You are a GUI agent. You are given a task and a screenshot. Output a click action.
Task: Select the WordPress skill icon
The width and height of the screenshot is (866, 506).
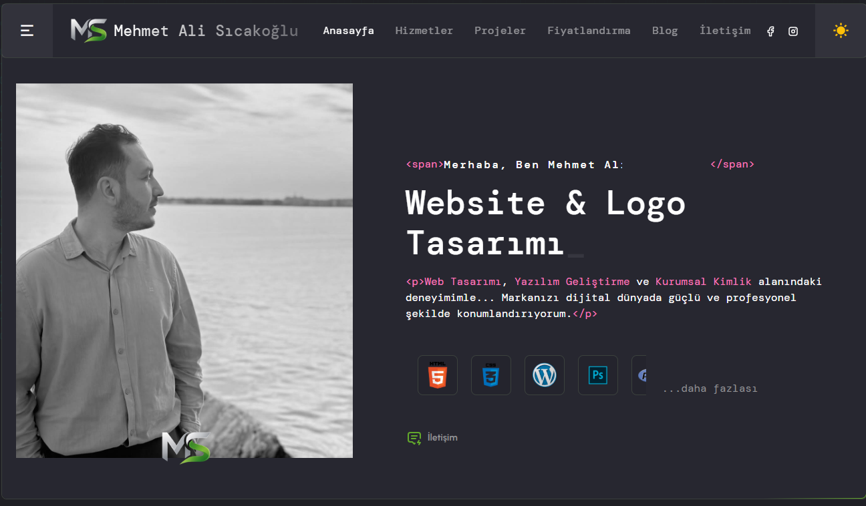(x=545, y=375)
